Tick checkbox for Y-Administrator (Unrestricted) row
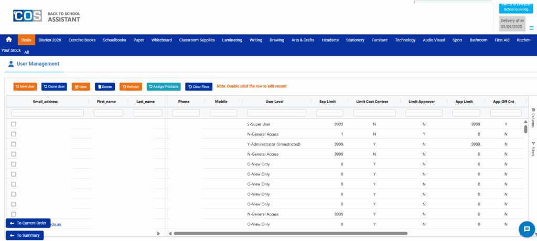Viewport: 537px width, 241px height. coord(14,144)
